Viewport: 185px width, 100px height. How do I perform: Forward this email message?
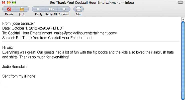pyautogui.click(x=64, y=9)
